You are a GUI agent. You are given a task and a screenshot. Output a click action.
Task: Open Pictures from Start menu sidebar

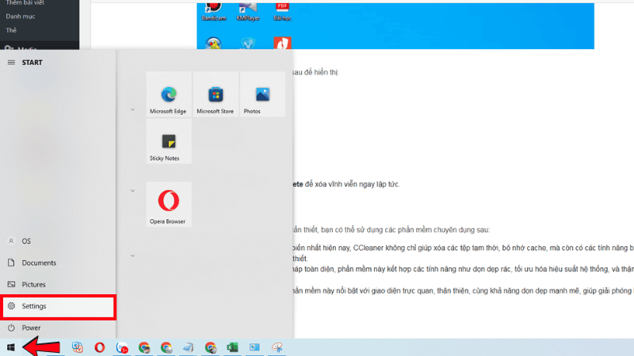pos(33,284)
